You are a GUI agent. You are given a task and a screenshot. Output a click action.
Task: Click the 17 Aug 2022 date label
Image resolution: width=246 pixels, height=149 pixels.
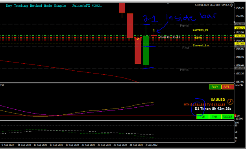click(x=56, y=145)
